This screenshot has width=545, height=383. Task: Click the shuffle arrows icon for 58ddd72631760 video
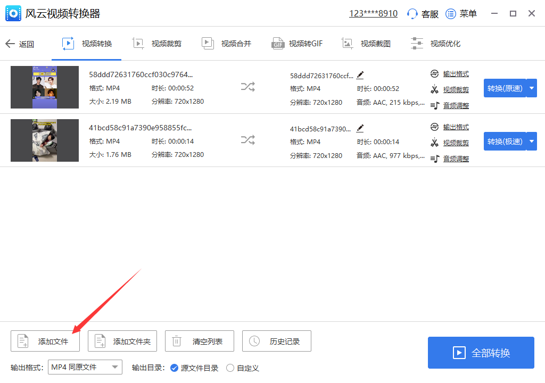click(248, 87)
